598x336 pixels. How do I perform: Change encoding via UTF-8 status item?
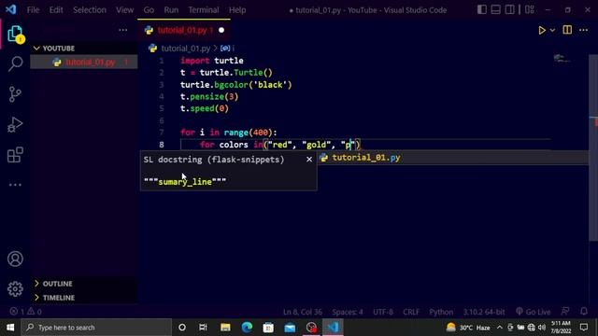pos(383,312)
